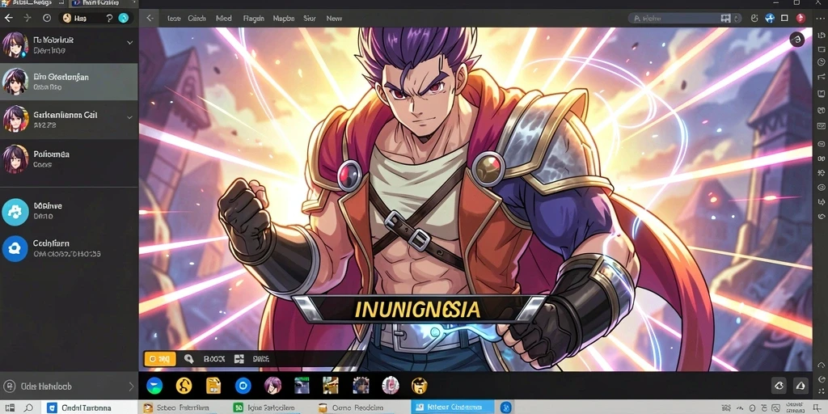Click the white square icon in top bar

click(784, 18)
